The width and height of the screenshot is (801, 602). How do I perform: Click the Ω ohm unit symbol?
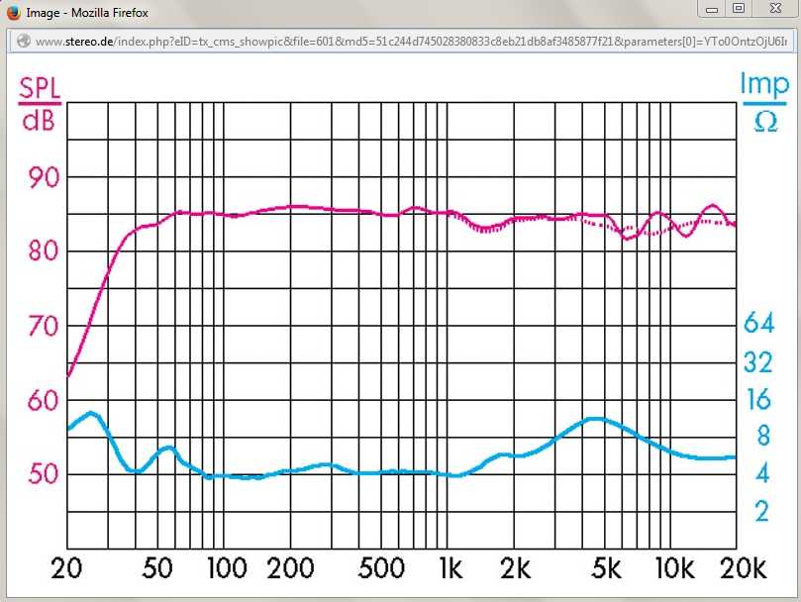point(765,122)
